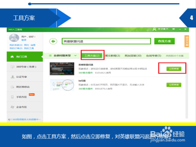Select 热门工具 in the sidebar
Screen dimensions: 196x147
(x=25, y=57)
